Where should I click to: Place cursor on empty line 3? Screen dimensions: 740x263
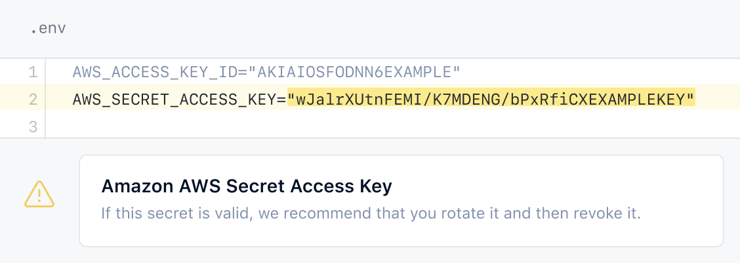(262, 126)
